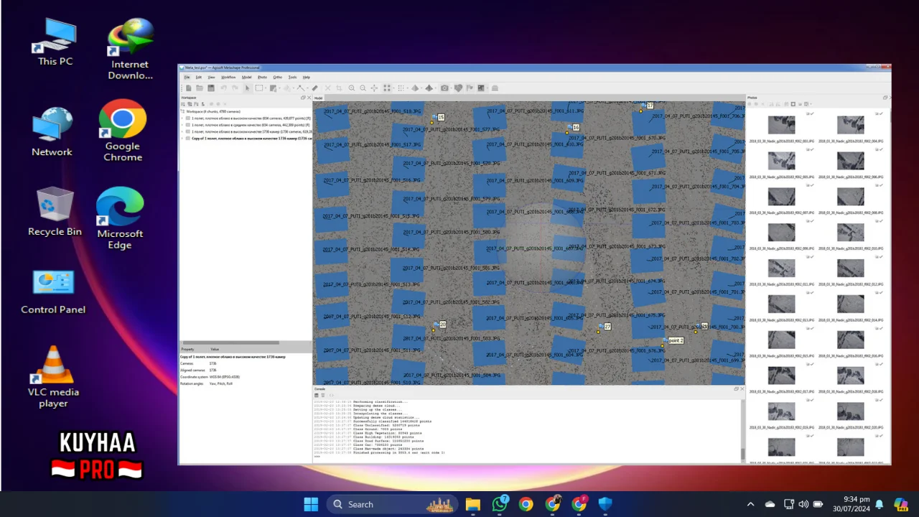Click the Crop selection icon
Image resolution: width=919 pixels, height=517 pixels.
(339, 88)
